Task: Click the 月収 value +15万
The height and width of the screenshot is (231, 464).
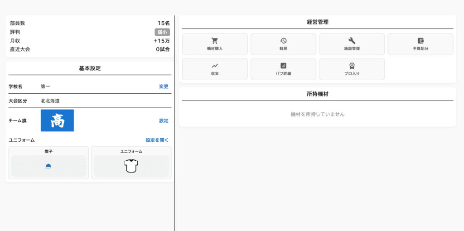Action: [161, 41]
